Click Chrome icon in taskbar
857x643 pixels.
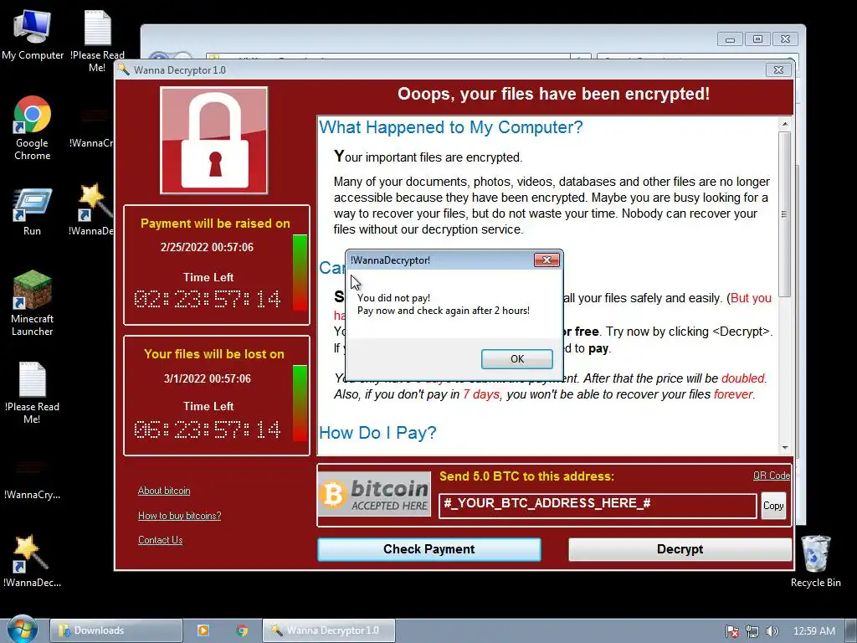pos(242,630)
